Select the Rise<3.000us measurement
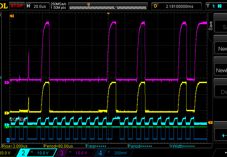Viewport: 227px width, 157px height. point(23,146)
